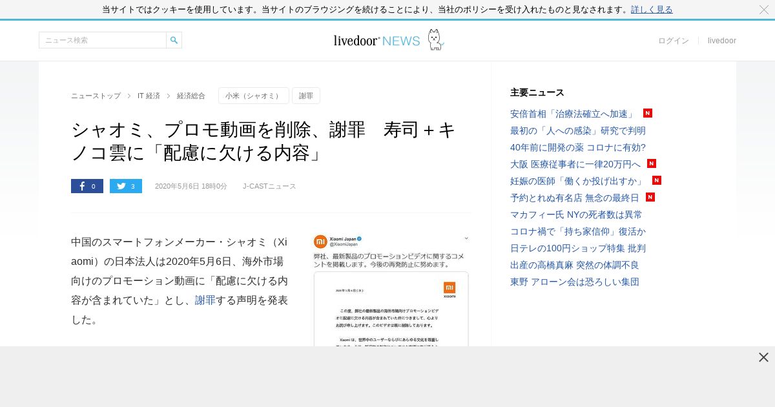Screen dimensions: 775x407
Task: Click the red N badge beside 大阪 headline
Action: [x=652, y=163]
